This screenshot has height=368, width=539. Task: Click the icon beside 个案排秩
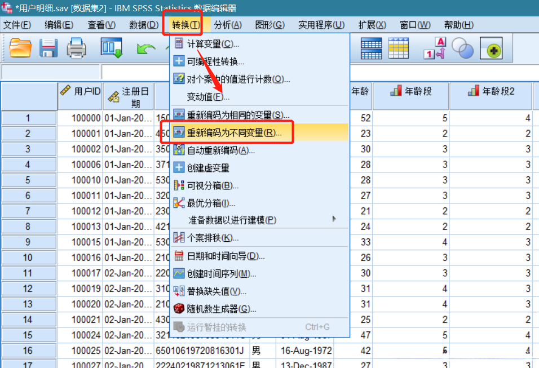pos(179,237)
